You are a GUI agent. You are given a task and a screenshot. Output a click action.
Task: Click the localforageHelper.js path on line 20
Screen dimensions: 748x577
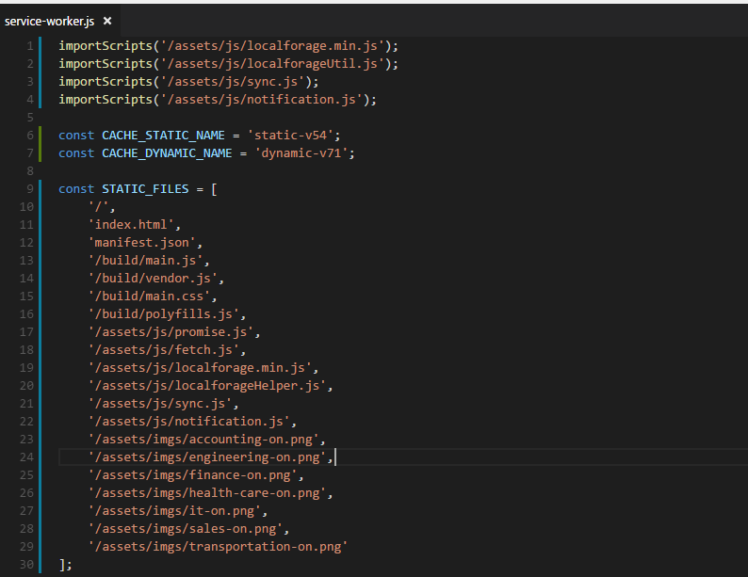[x=207, y=386]
